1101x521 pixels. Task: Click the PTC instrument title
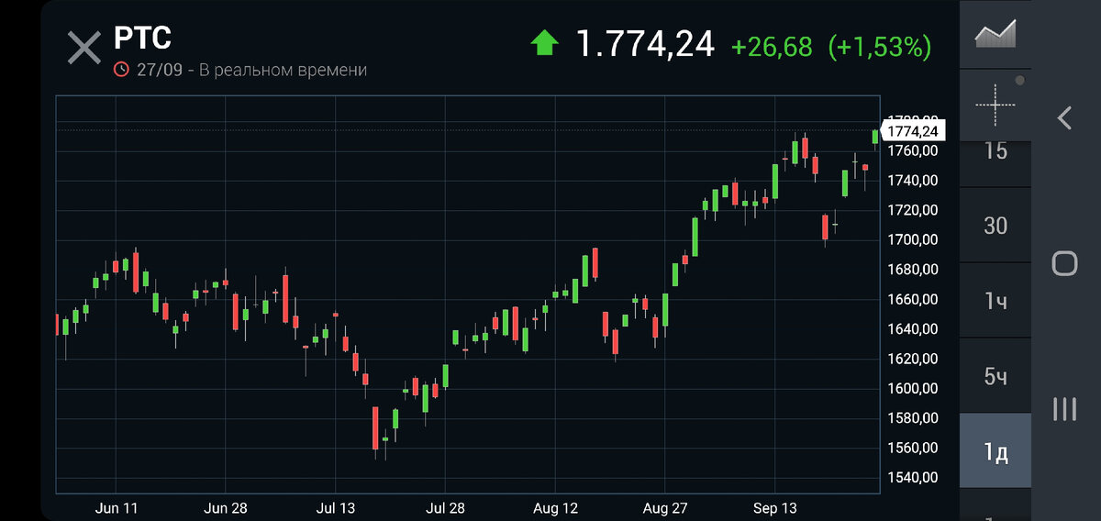click(142, 38)
